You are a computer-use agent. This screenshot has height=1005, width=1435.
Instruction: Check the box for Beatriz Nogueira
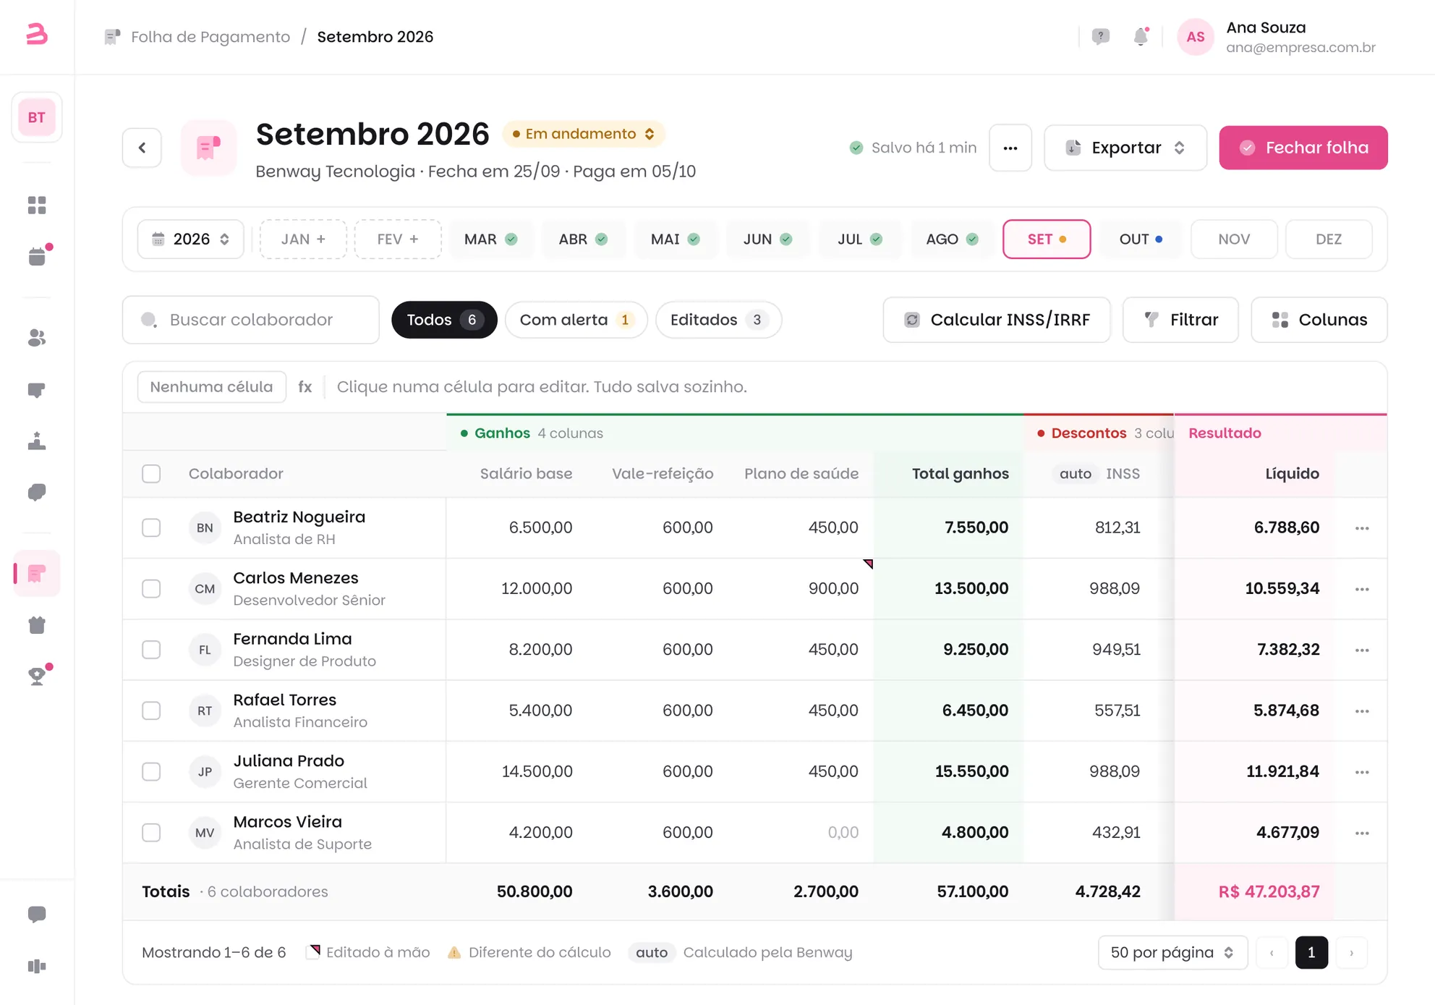[151, 527]
